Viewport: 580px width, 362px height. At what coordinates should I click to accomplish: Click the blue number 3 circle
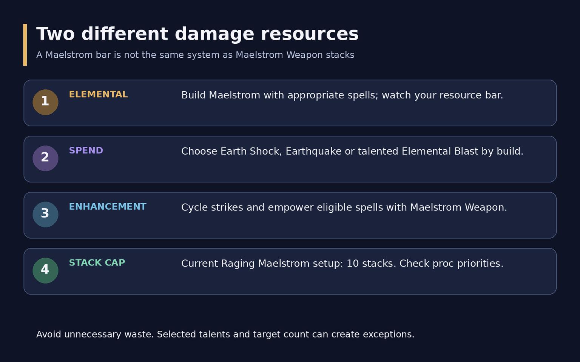[45, 215]
